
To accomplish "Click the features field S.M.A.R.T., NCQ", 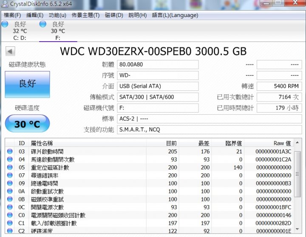I will tap(210, 130).
